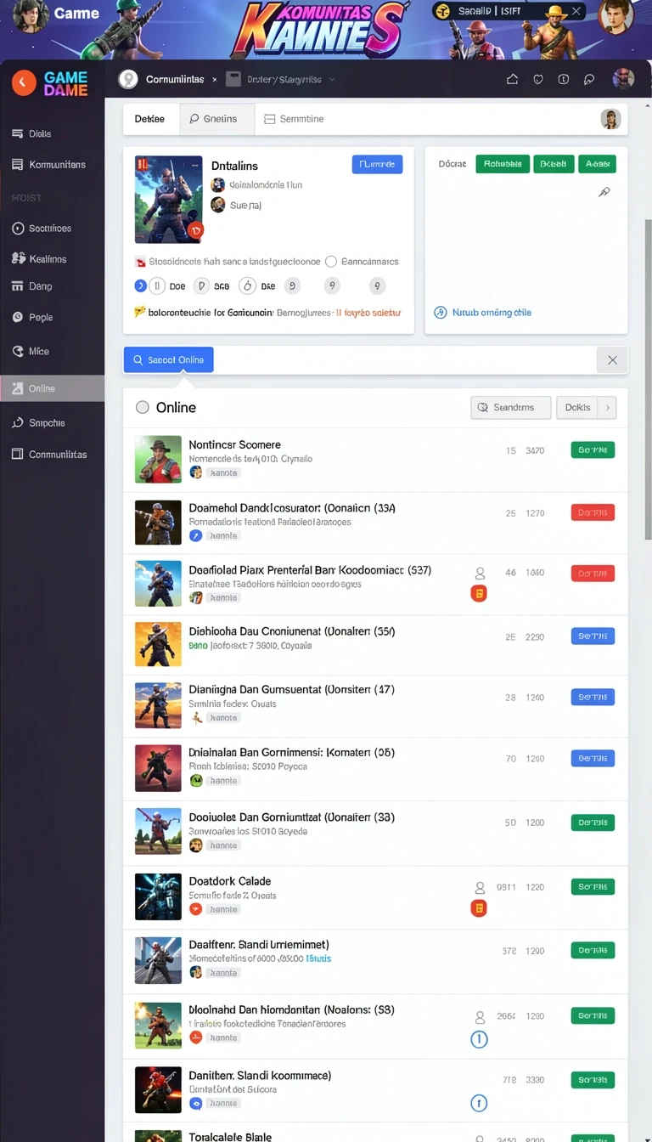Click the Sabcot Online blue button

point(168,360)
